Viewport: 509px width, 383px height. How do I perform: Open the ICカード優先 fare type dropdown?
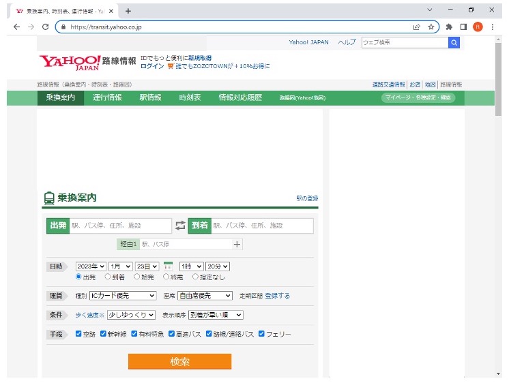click(x=123, y=296)
